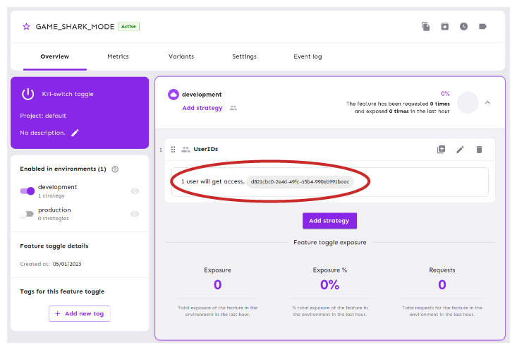517x350 pixels.
Task: Favorite the GAME_SHARK_MODE toggle with star
Action: [26, 26]
